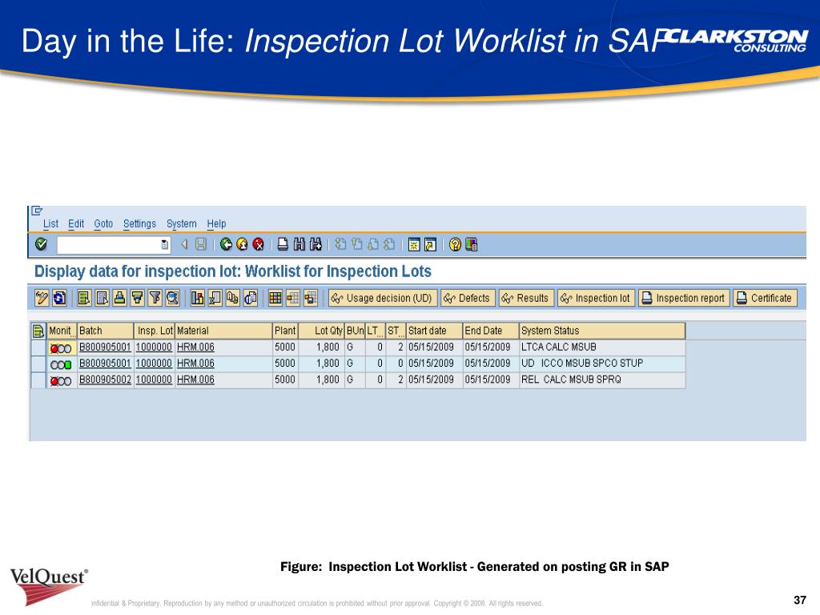Click the Change Layout grid icon

coord(293,298)
